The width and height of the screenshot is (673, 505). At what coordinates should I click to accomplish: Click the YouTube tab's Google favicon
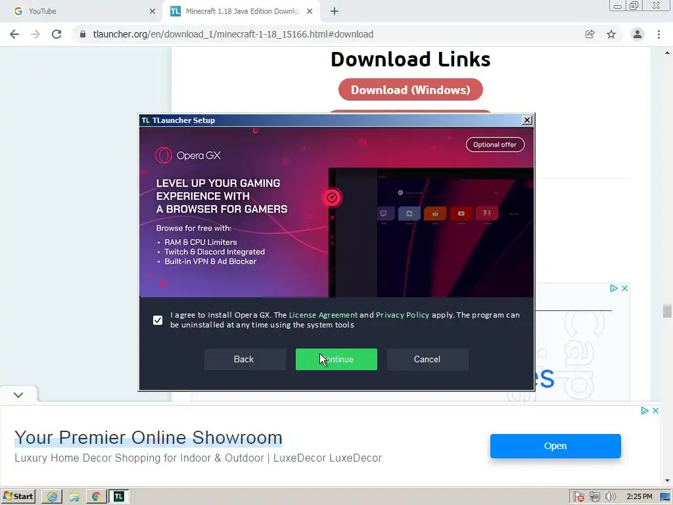click(x=18, y=11)
